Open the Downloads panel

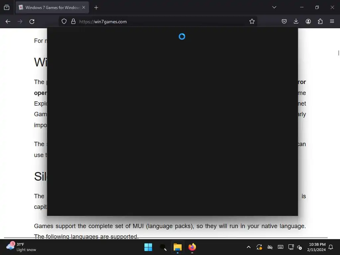click(296, 21)
